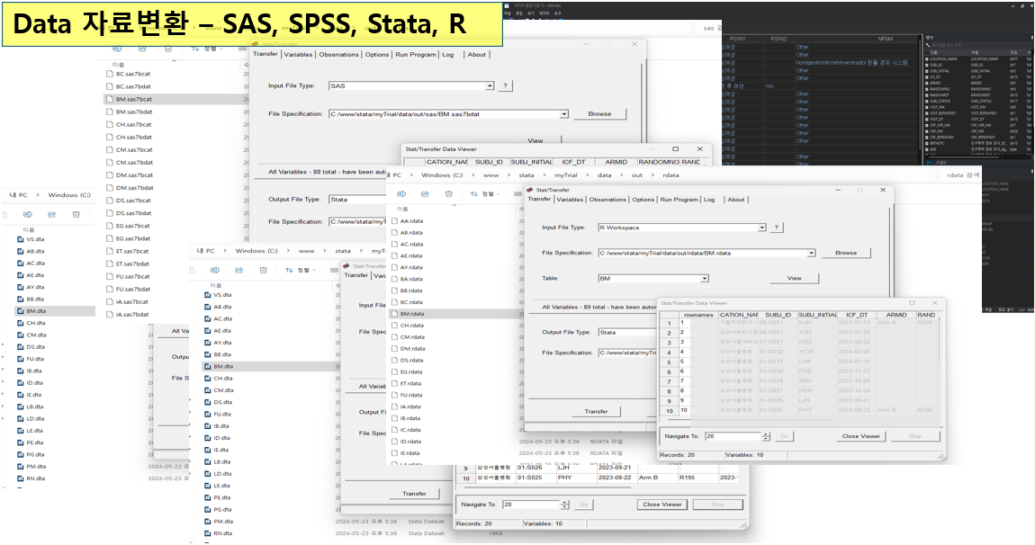The width and height of the screenshot is (1035, 545).
Task: Click the out breadcrumb in the rdata explorer path
Action: (636, 175)
